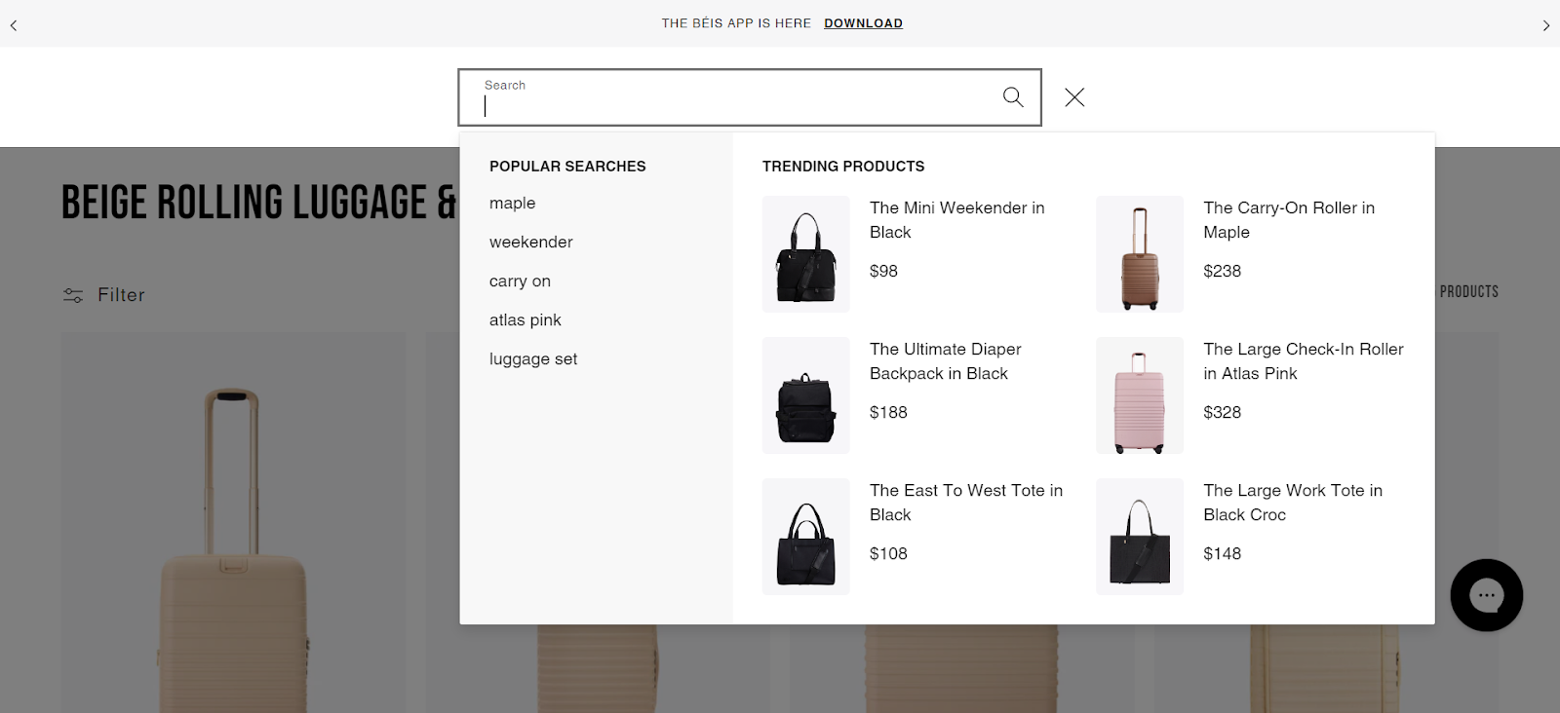
Task: Open Mini Weekender in Black thumbnail
Action: pos(806,254)
